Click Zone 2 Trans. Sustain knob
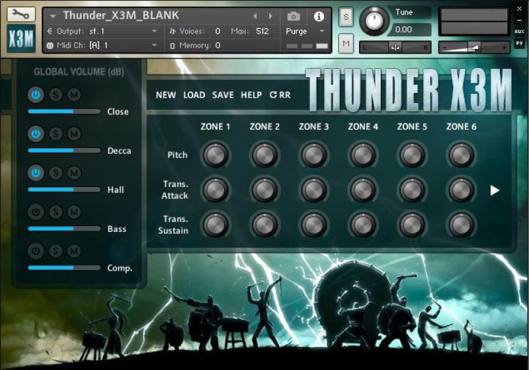Screen dimensions: 529x370 [264, 225]
